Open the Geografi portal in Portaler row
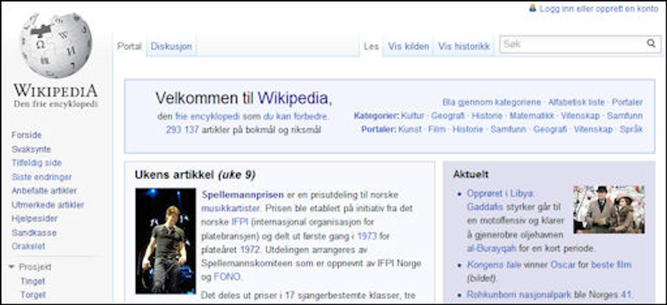 550,129
